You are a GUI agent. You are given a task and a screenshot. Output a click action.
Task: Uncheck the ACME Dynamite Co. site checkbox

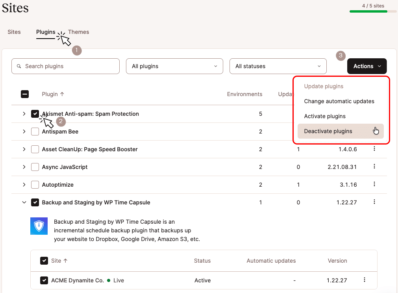pos(44,280)
